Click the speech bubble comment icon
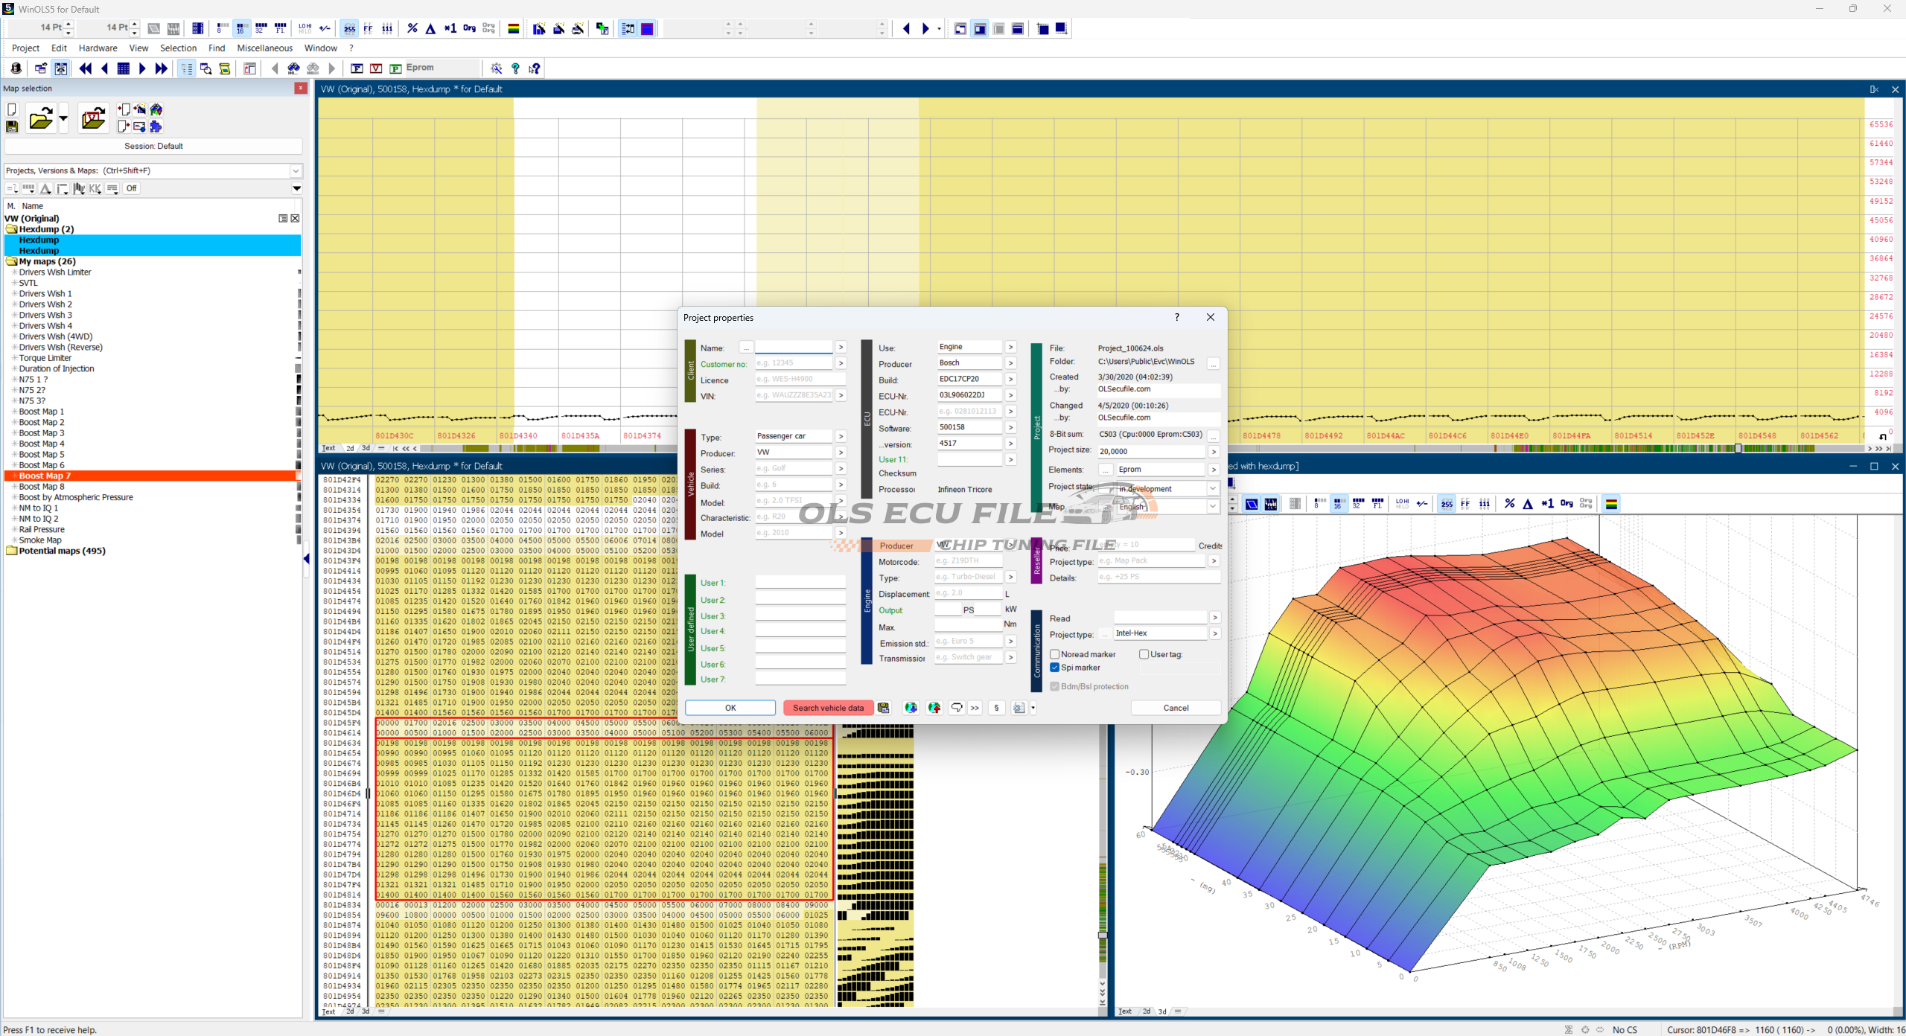Screen dimensions: 1906x1036 (x=957, y=708)
